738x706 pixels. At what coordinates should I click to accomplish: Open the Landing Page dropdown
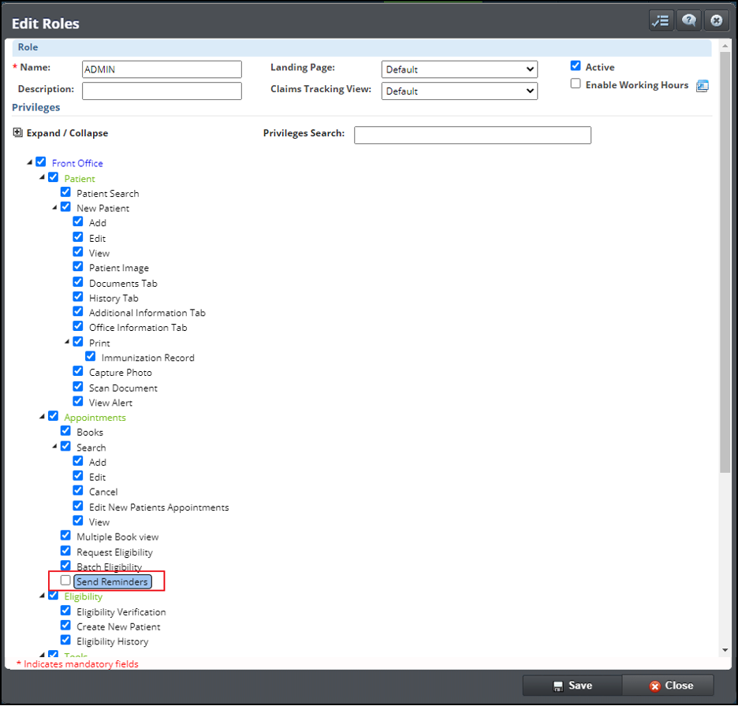pos(459,69)
